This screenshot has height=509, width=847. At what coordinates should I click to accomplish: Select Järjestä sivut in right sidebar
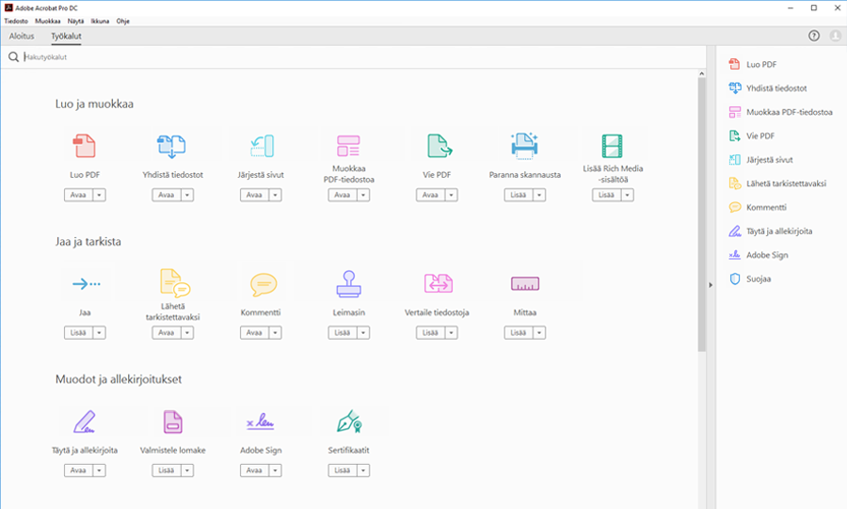(761, 159)
